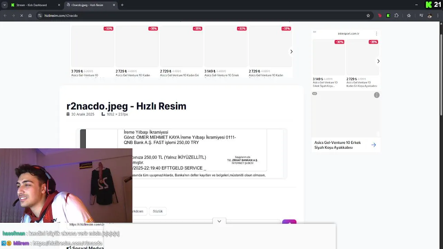Open the bookmarks star toolbar button
Image resolution: width=443 pixels, height=249 pixels.
click(409, 16)
